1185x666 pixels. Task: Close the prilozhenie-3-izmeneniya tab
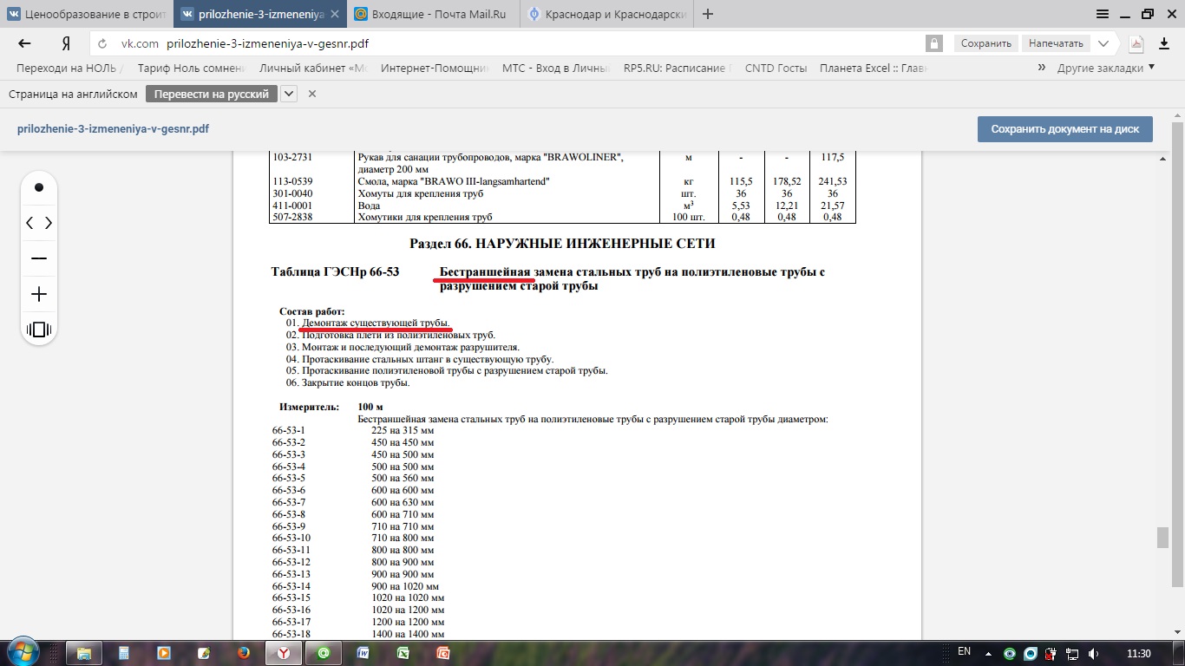[x=335, y=14]
